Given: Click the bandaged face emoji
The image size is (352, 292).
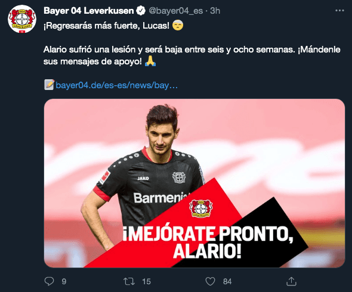Looking at the screenshot, I should coord(178,26).
